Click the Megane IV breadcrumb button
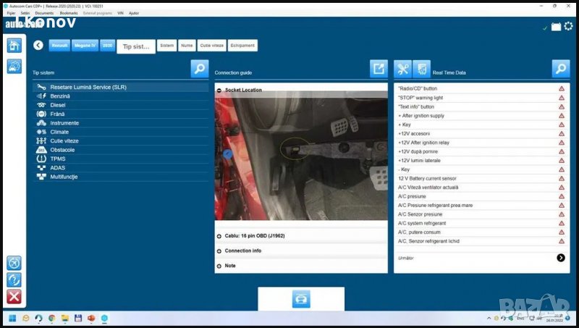 [85, 45]
